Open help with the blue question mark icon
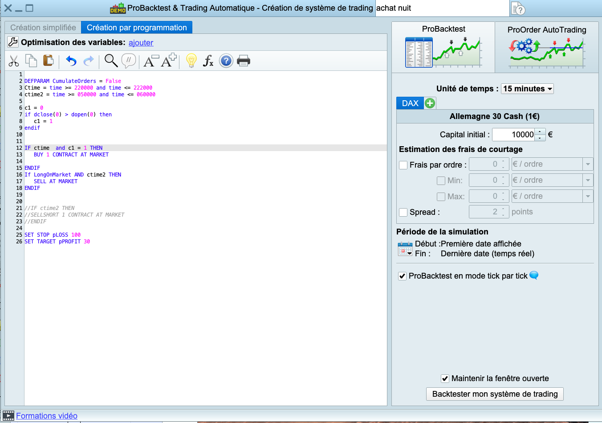Image resolution: width=602 pixels, height=423 pixels. (x=226, y=61)
